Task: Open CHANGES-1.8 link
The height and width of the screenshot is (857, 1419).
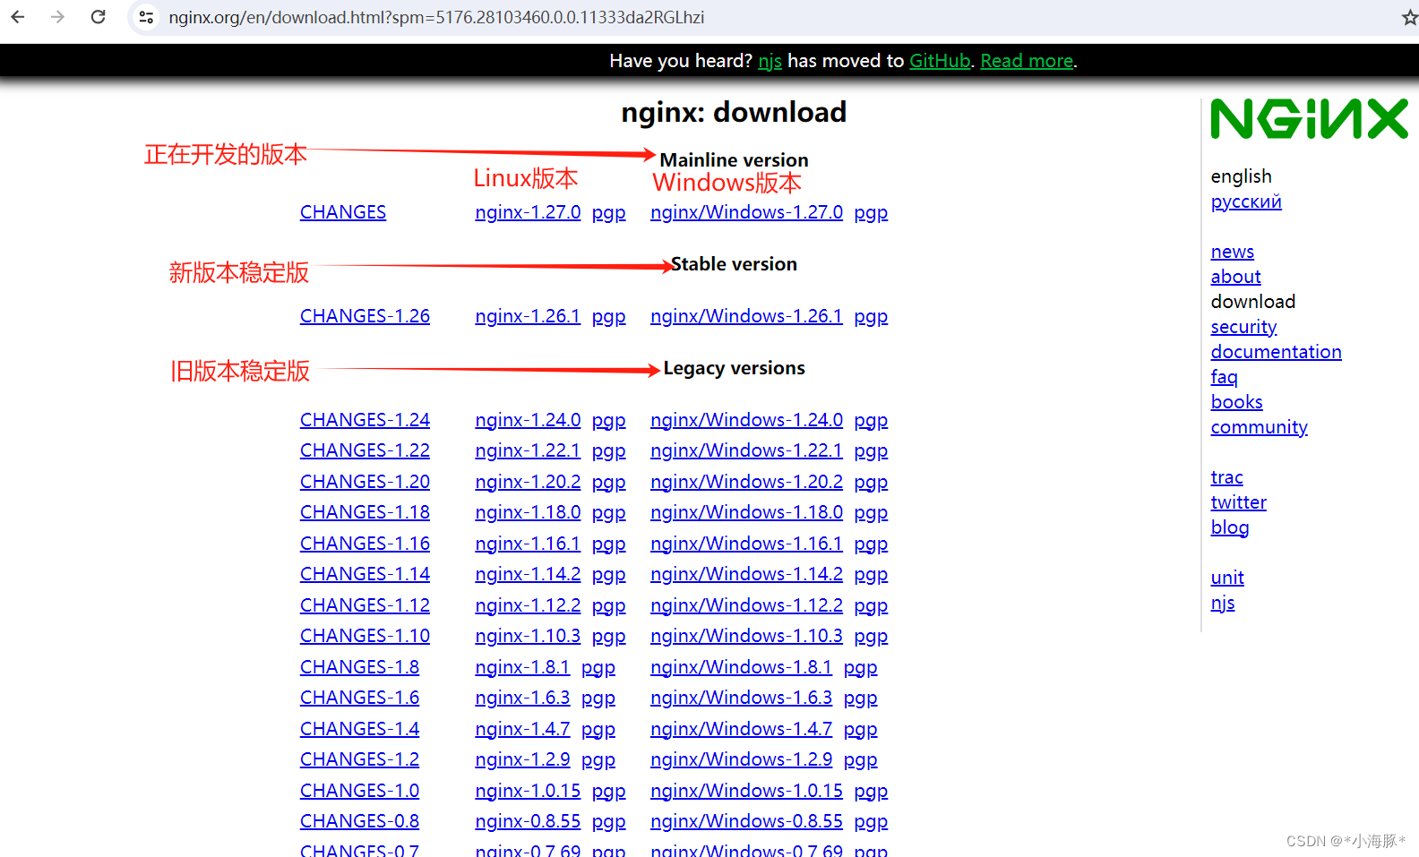Action: [359, 667]
